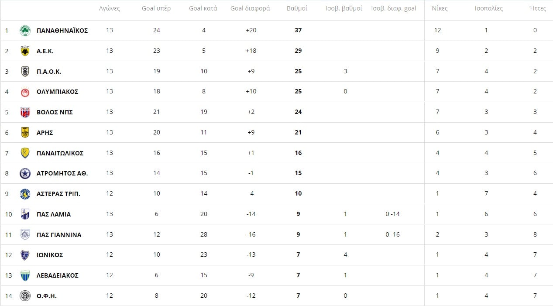Viewport: 553px width, 306px height.
Task: Click the Νίκες column header
Action: 440,8
